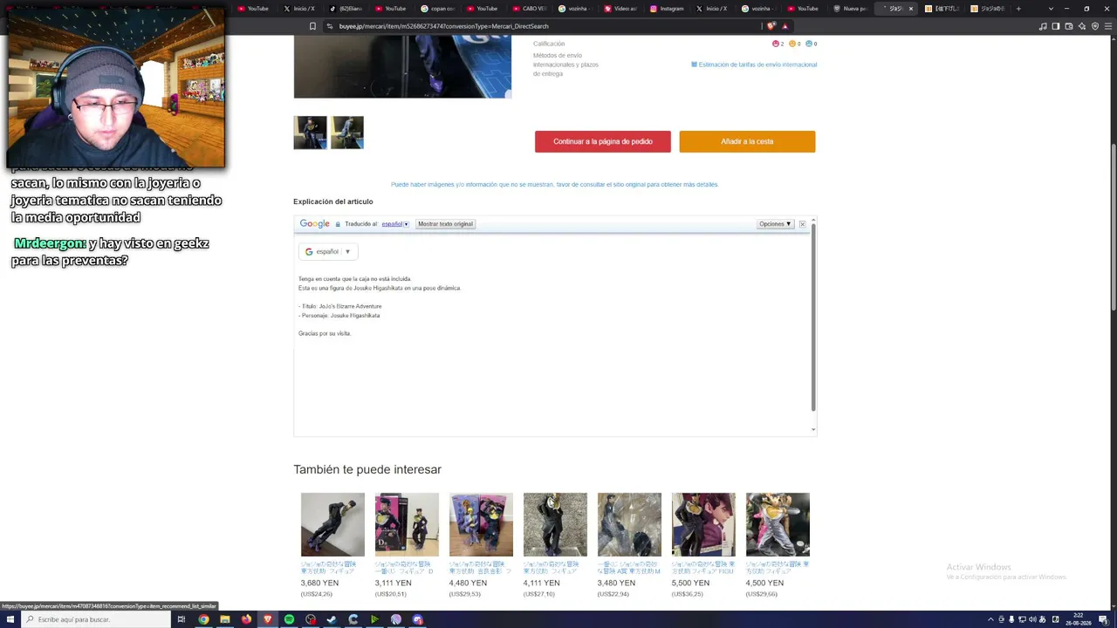Select the second product thumbnail under main image

pyautogui.click(x=347, y=133)
